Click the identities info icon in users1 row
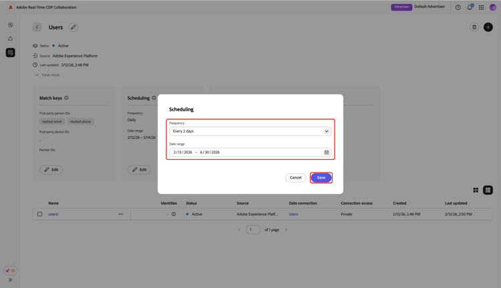The width and height of the screenshot is (501, 288). (174, 214)
